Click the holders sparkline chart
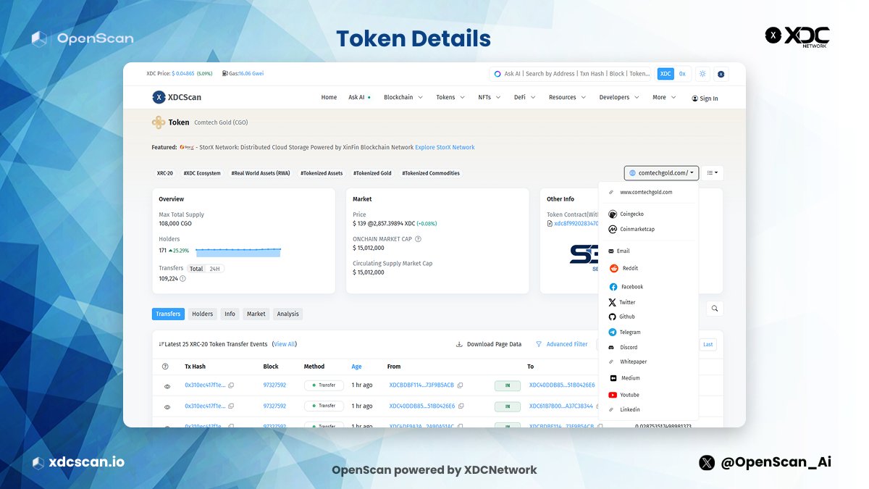 point(238,252)
